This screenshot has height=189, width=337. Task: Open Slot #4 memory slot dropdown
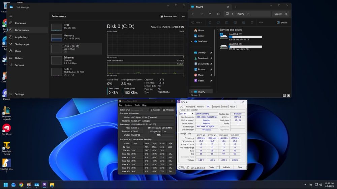point(187,114)
